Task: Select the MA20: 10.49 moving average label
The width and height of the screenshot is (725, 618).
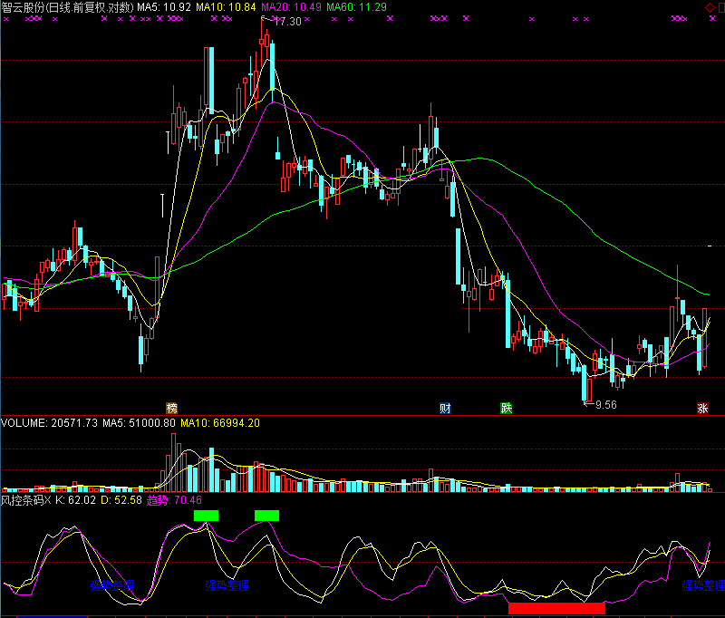Action: (291, 7)
